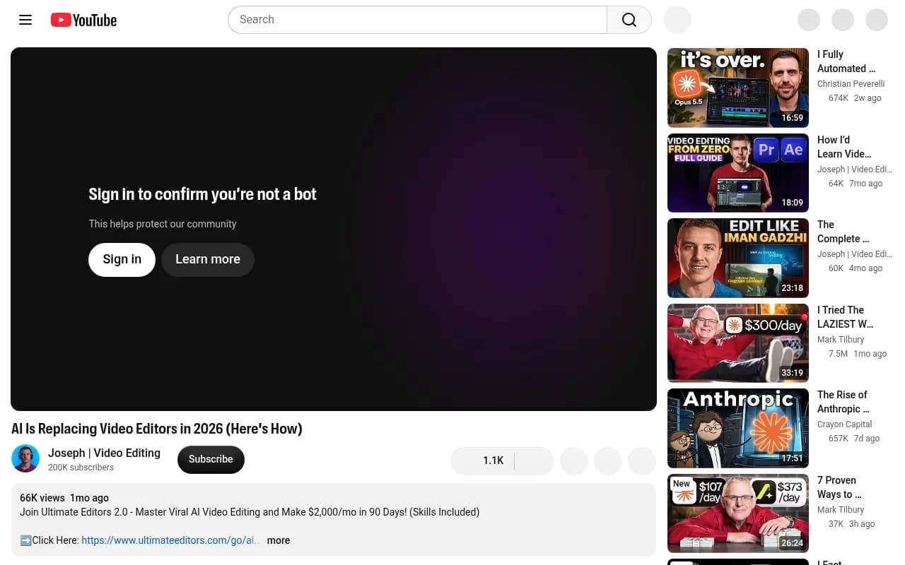Open the "it's over" Opus 5.5 thumbnail
The width and height of the screenshot is (905, 565).
tap(738, 88)
